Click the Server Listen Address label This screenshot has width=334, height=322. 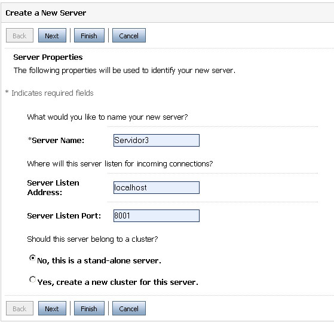[x=53, y=188]
